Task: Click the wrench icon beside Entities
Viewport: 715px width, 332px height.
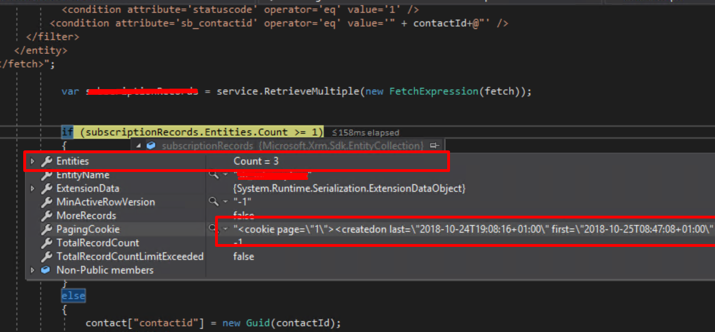Action: (x=47, y=162)
